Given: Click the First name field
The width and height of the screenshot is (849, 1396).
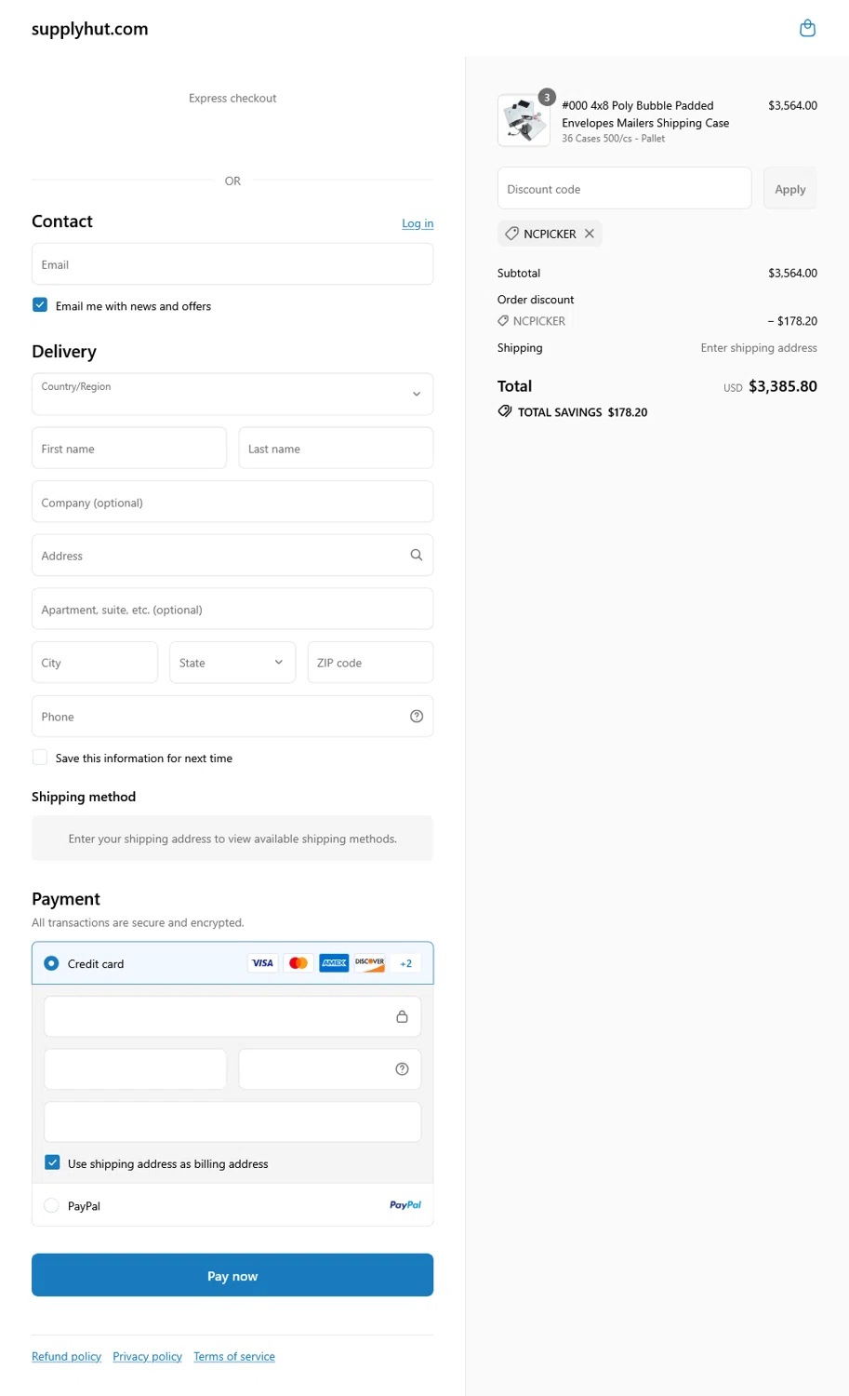Looking at the screenshot, I should pyautogui.click(x=129, y=448).
